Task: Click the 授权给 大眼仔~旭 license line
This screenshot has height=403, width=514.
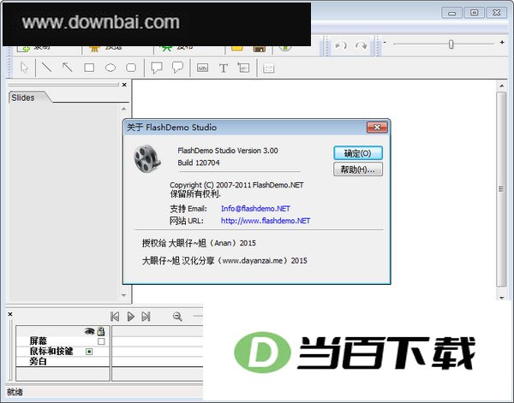Action: click(x=199, y=243)
